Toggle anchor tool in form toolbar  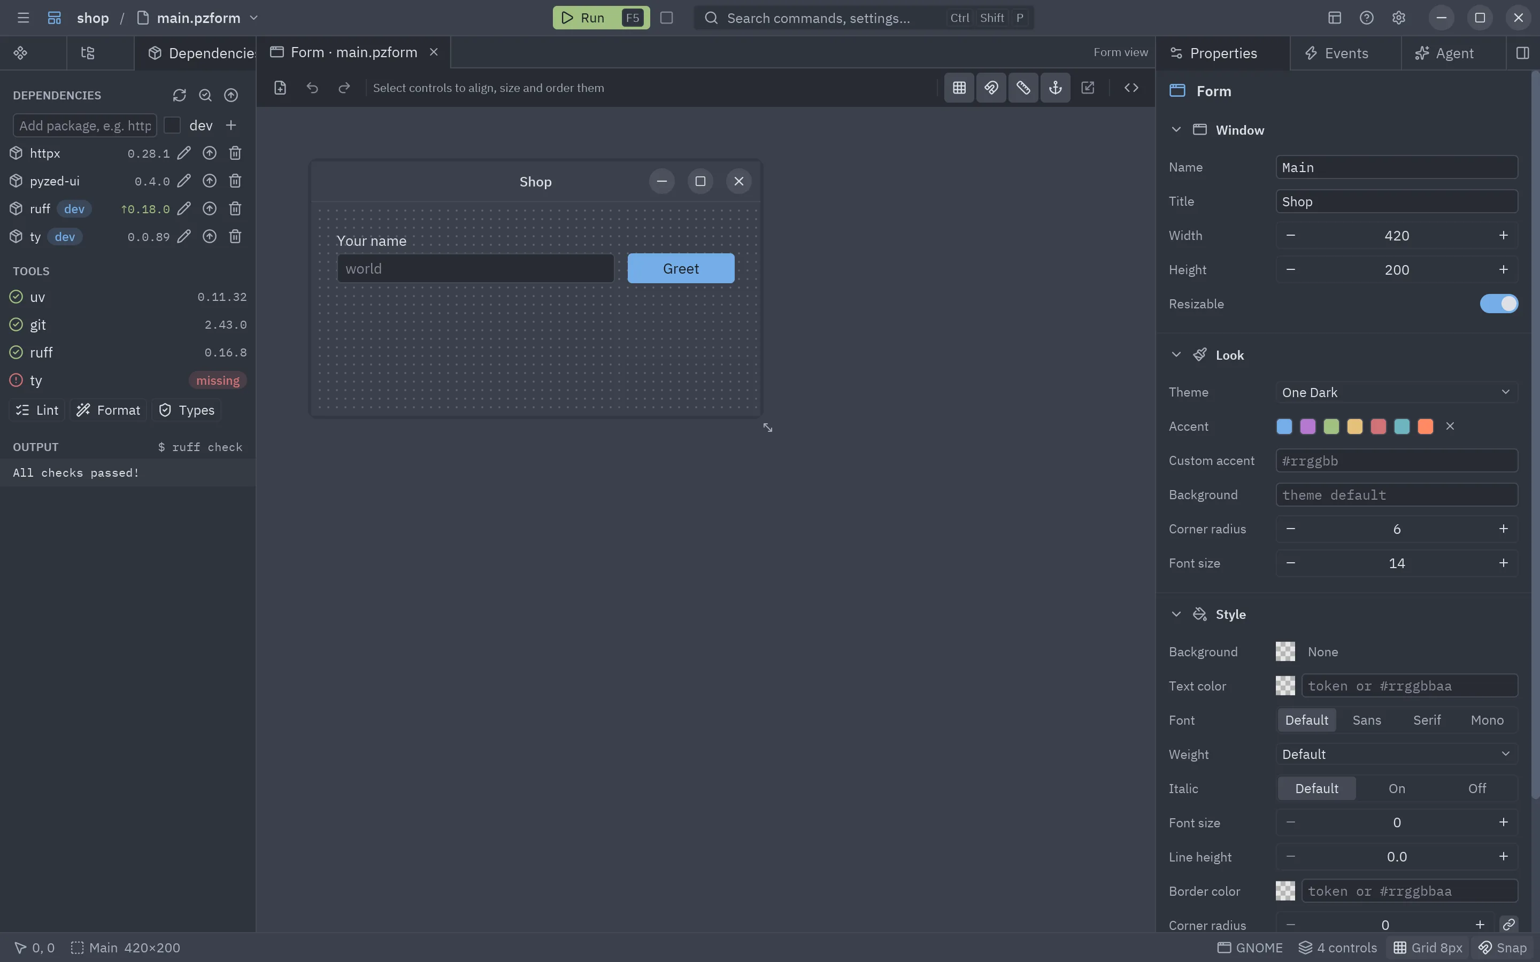(x=1055, y=88)
